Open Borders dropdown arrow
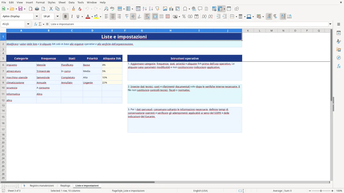344x193 pixels. [x=236, y=17]
